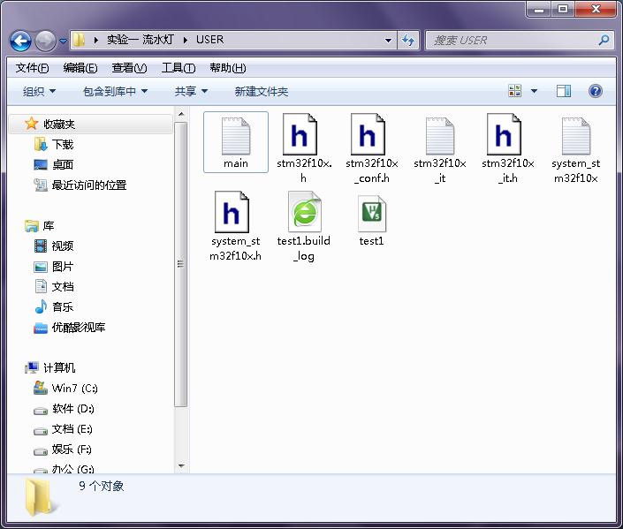Expand the address bar history dropdown
This screenshot has width=623, height=529.
point(388,40)
